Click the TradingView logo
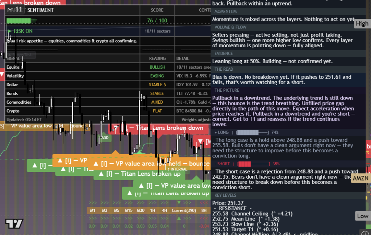The height and width of the screenshot is (235, 371). tap(14, 224)
